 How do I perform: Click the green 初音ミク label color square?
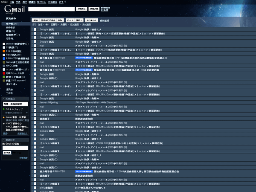[x=4, y=77]
